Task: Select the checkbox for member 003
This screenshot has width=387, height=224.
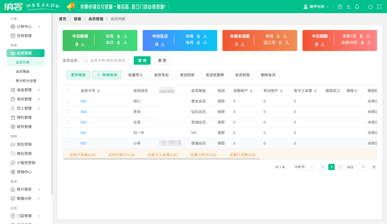Action: pos(68,122)
